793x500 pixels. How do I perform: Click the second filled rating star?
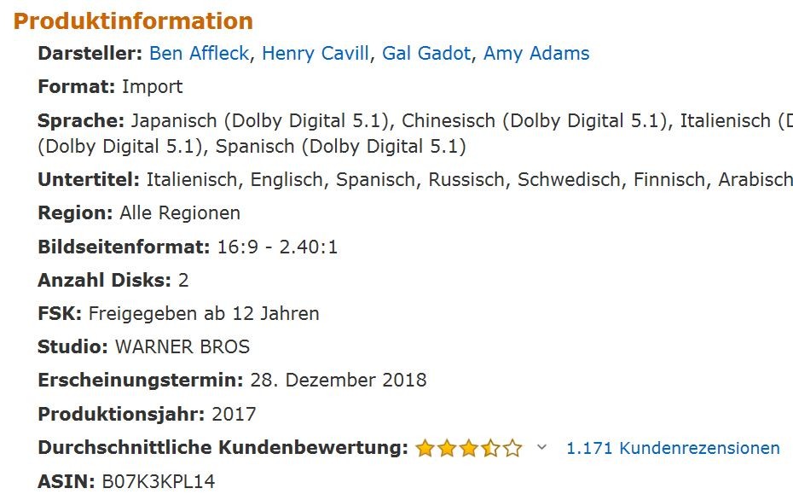(447, 448)
